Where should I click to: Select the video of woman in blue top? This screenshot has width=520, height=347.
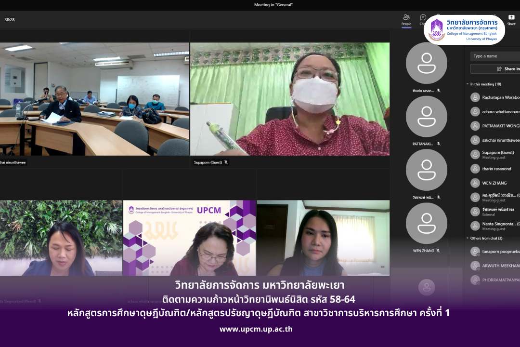324,238
